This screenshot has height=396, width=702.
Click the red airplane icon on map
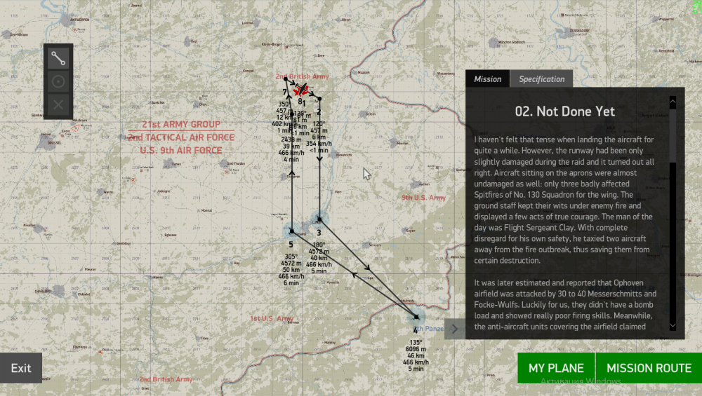click(301, 90)
